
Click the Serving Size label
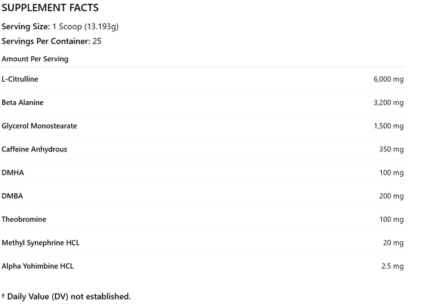pos(25,27)
